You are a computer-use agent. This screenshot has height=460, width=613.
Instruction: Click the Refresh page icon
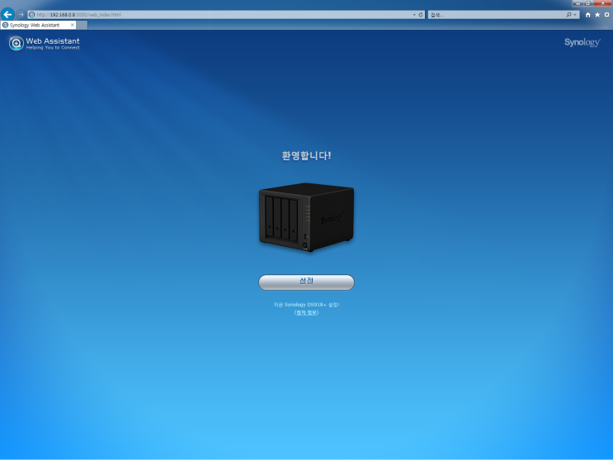421,15
